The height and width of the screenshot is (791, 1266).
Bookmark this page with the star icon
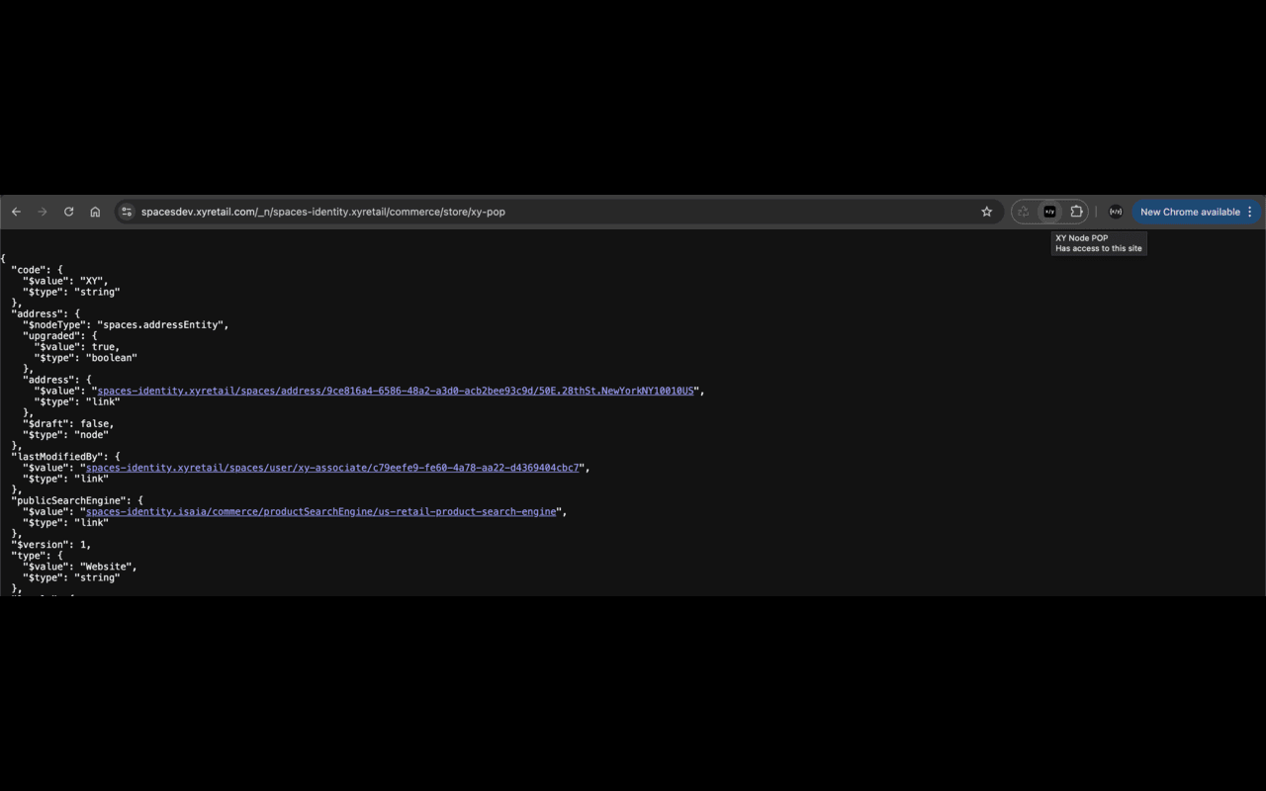tap(986, 212)
